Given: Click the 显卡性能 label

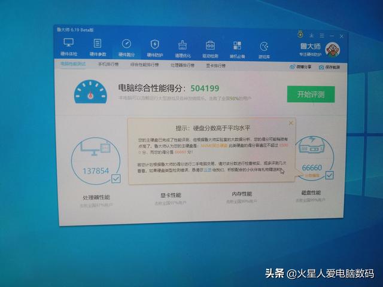Looking at the screenshot, I should 171,196.
